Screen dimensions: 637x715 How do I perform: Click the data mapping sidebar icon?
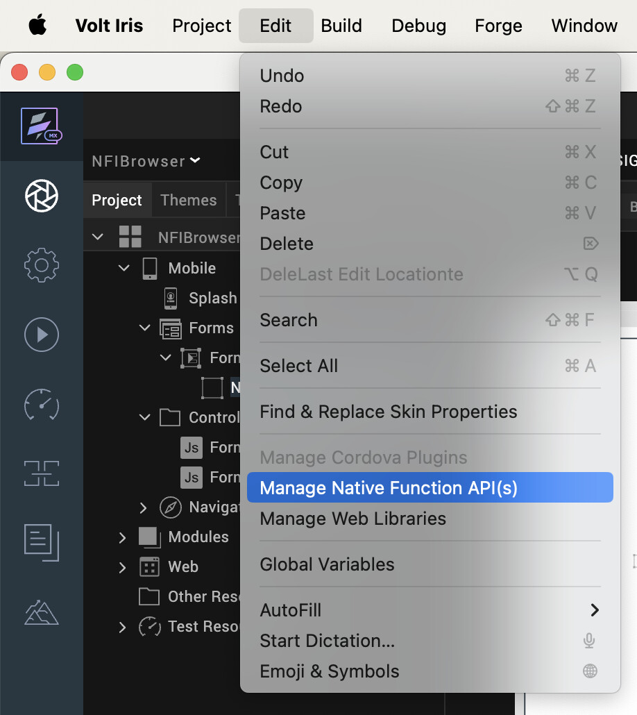click(42, 473)
